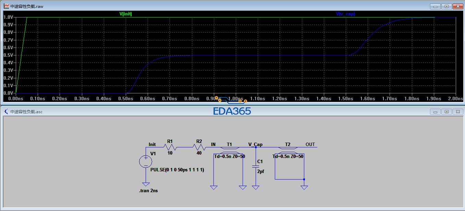
Task: Click the ground symbol at T2's right side
Action: tap(304, 187)
